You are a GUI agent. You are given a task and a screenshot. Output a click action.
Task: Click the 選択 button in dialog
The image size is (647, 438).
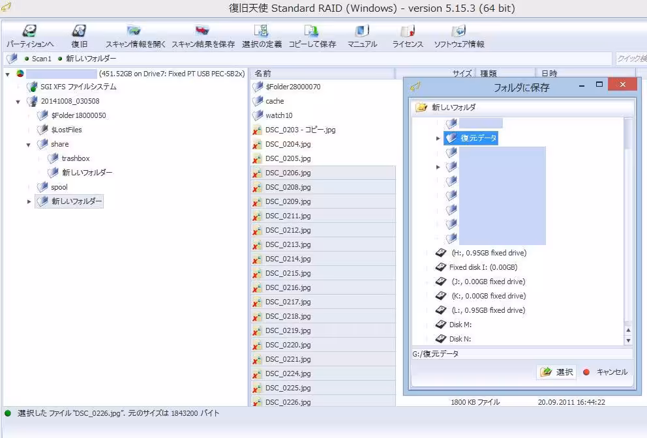pos(557,372)
